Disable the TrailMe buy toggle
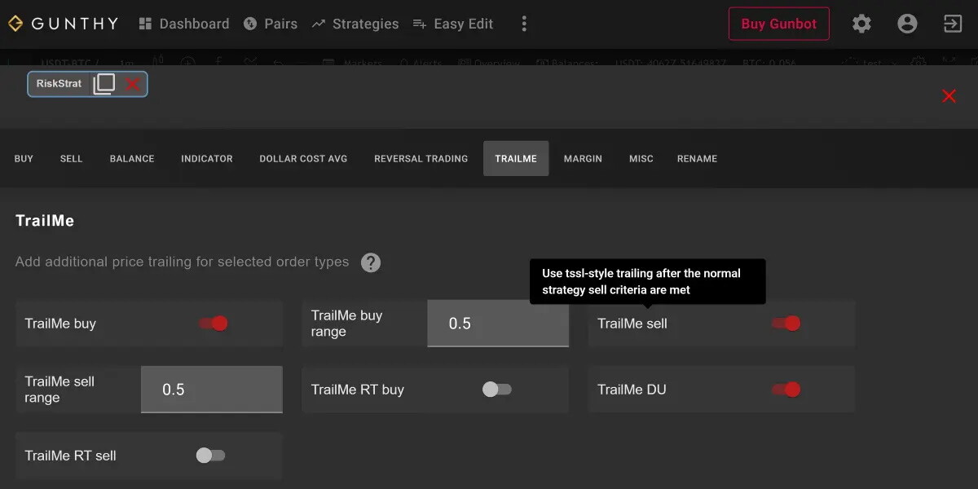978x489 pixels. (x=213, y=324)
